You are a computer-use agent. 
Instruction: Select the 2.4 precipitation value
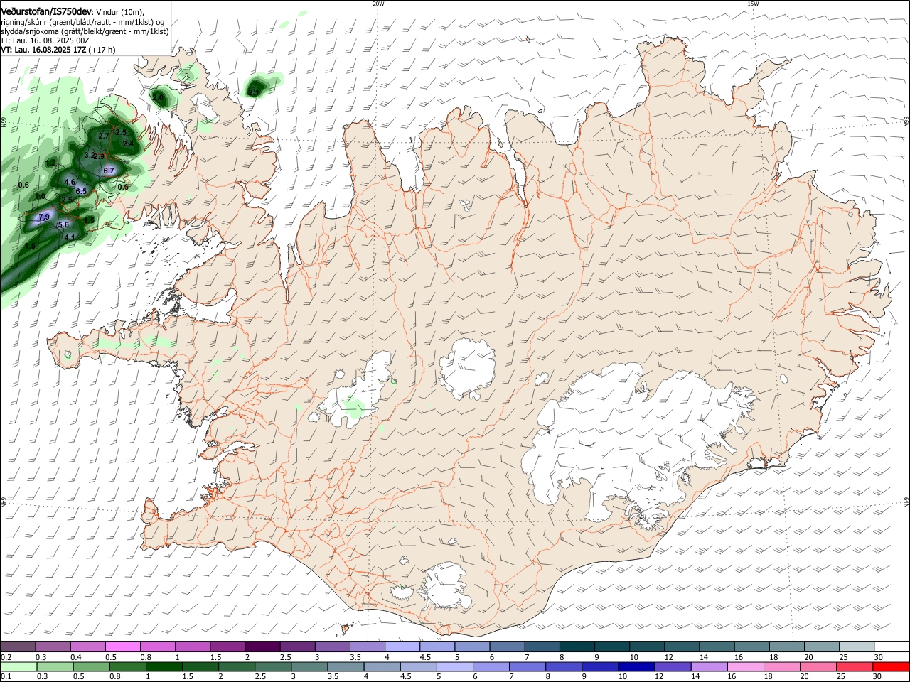point(128,144)
